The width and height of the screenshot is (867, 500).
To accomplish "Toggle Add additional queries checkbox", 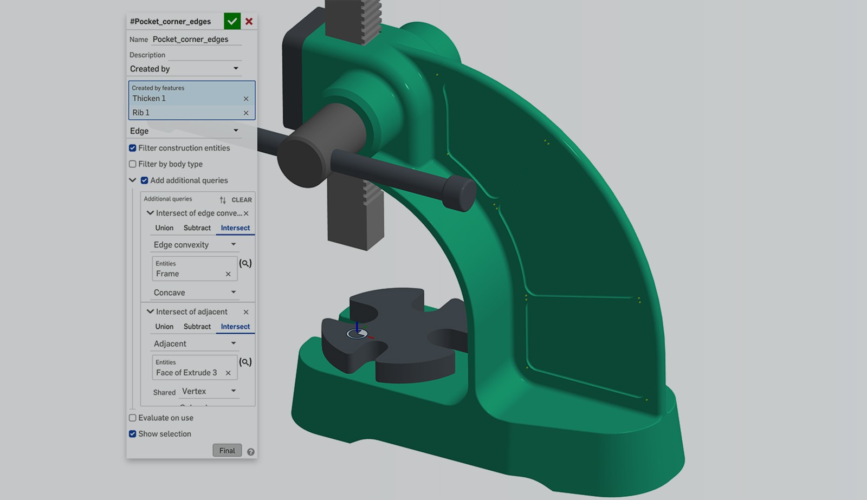I will (144, 180).
